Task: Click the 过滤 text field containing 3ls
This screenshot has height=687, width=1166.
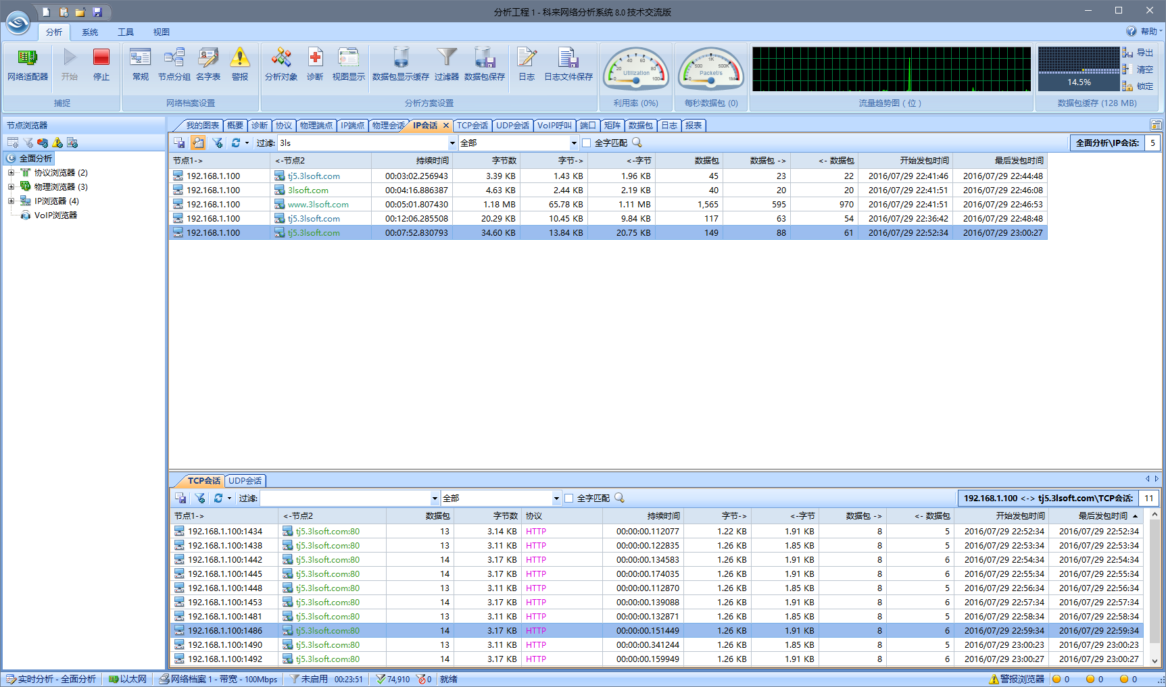Action: [x=363, y=143]
